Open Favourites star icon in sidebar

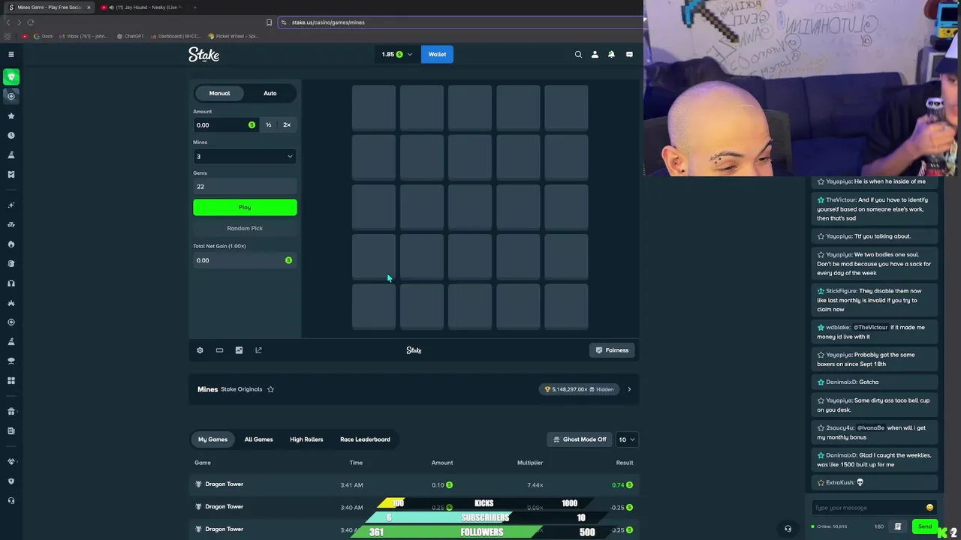point(11,116)
